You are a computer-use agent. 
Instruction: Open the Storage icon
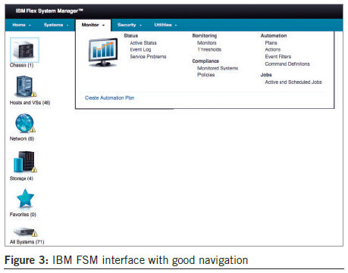[25, 162]
